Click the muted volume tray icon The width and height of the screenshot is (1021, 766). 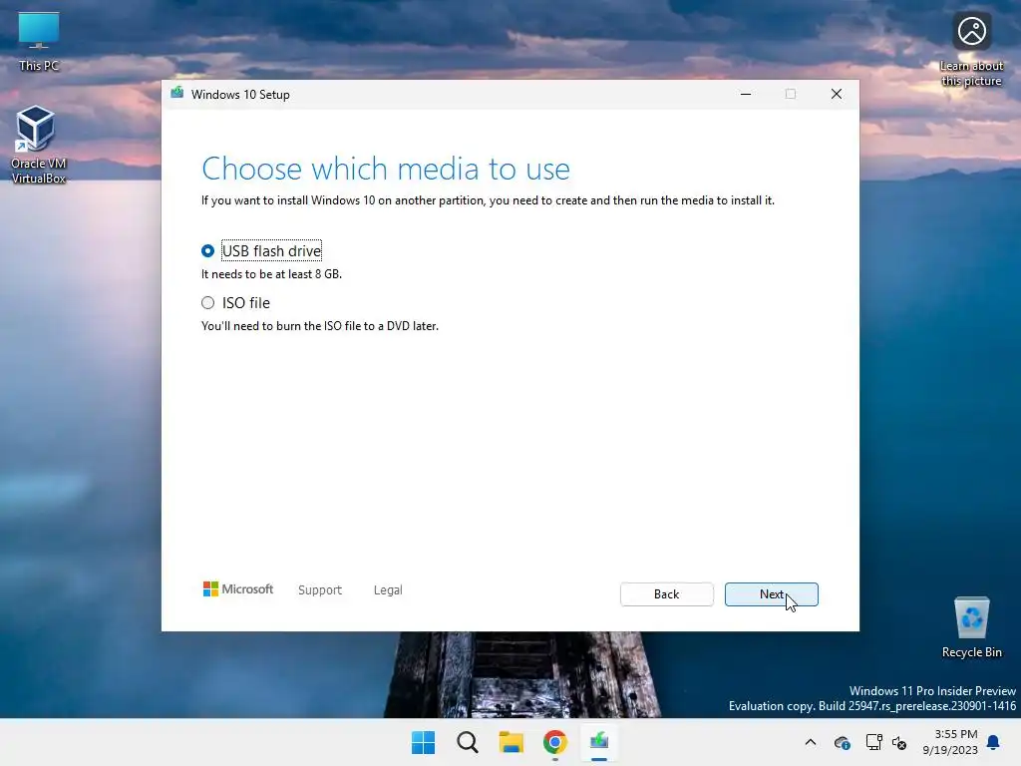coord(899,742)
